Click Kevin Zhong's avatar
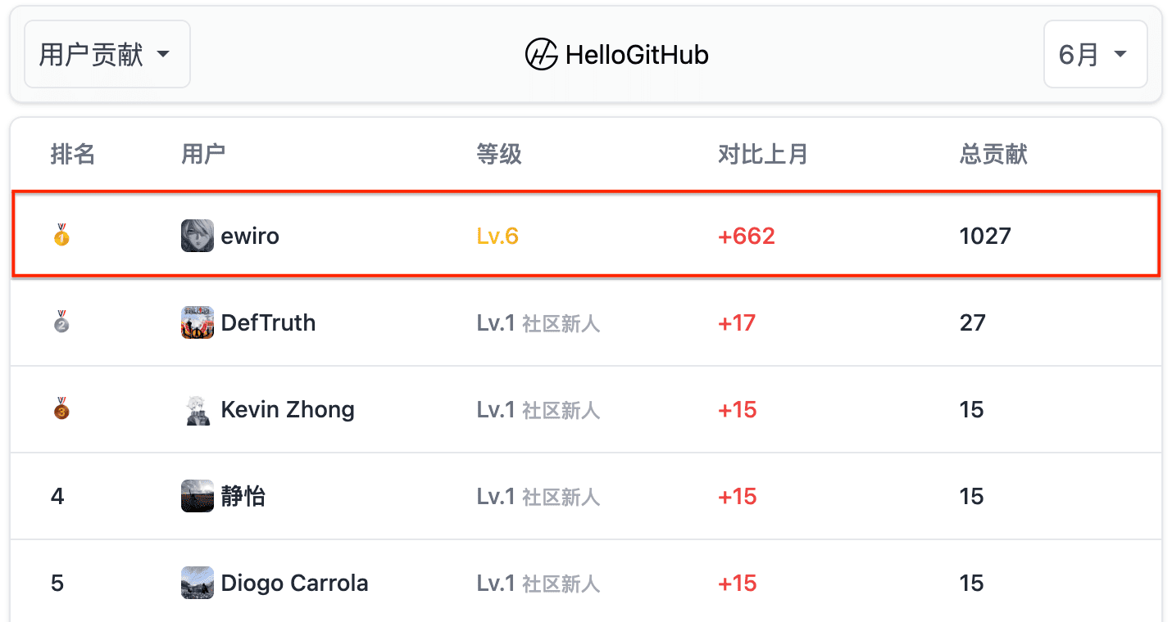The image size is (1172, 622). (x=198, y=409)
